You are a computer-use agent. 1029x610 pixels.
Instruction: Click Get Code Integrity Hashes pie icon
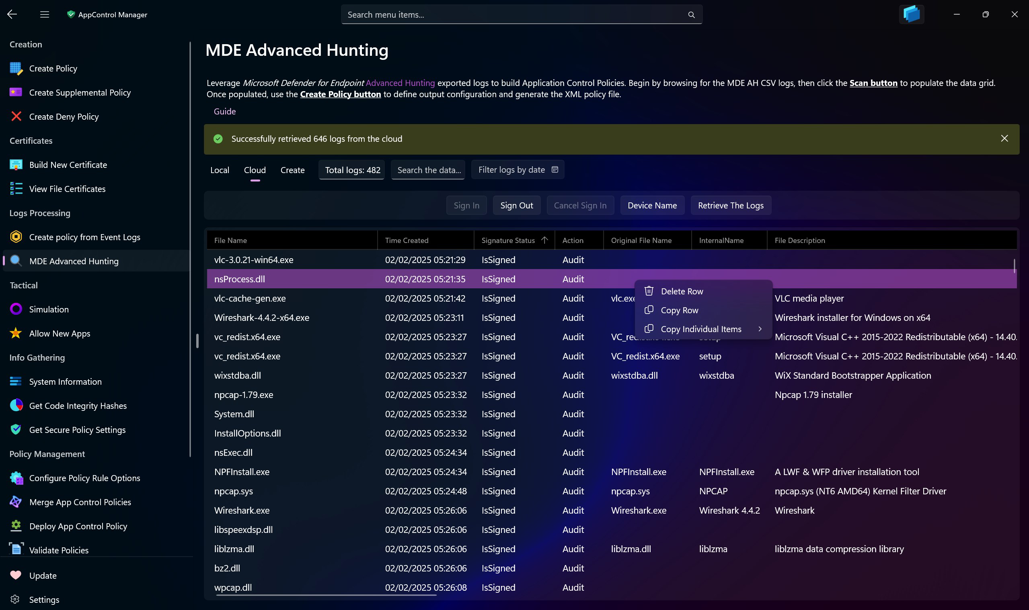[x=16, y=405]
